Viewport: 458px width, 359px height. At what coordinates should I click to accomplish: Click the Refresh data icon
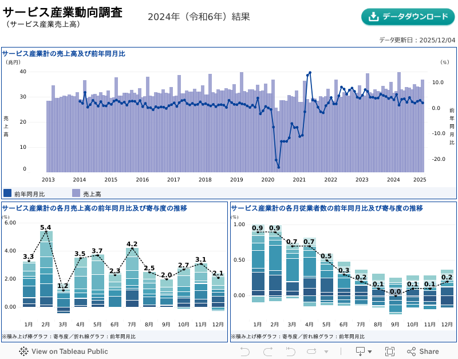[311, 351]
